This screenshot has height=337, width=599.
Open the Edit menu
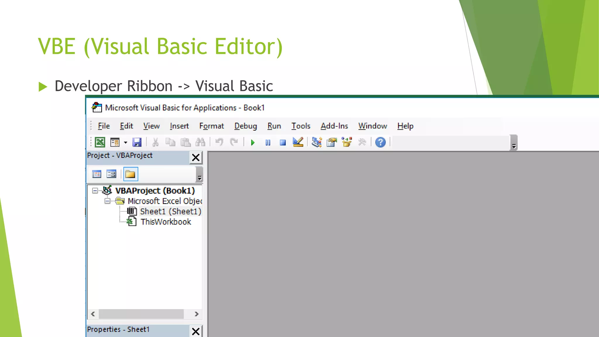[x=126, y=126]
